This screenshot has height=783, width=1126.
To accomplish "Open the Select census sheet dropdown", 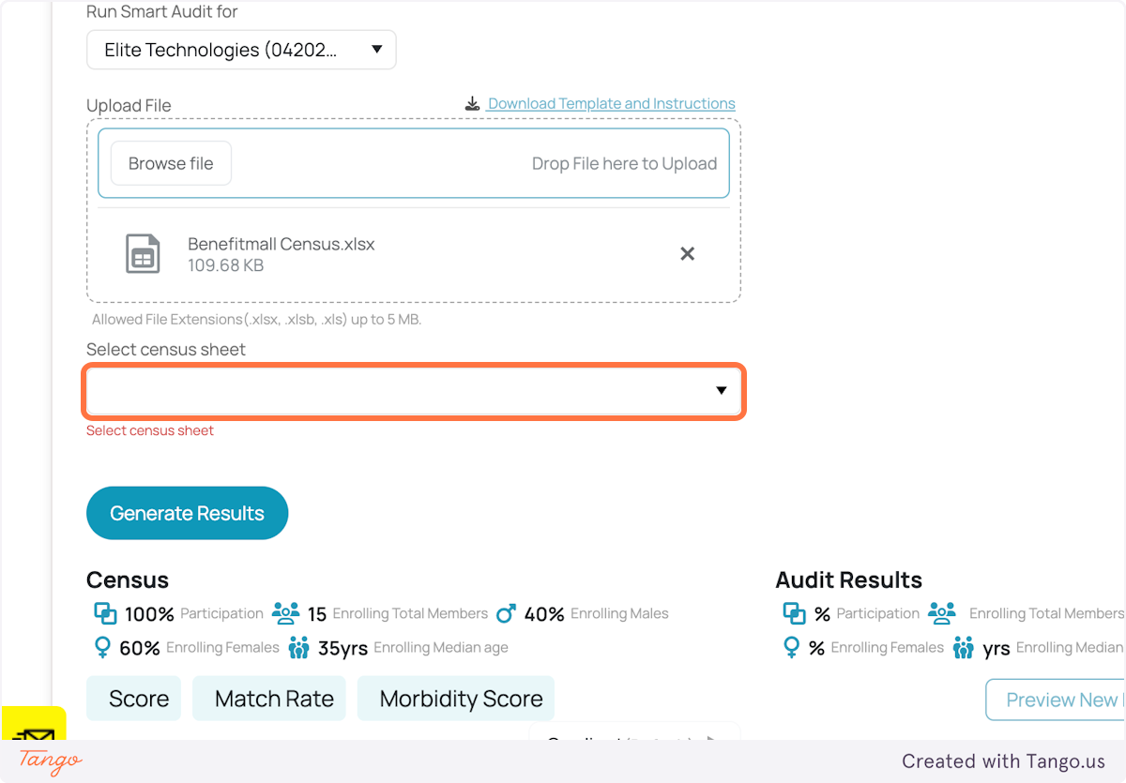I will (x=413, y=391).
